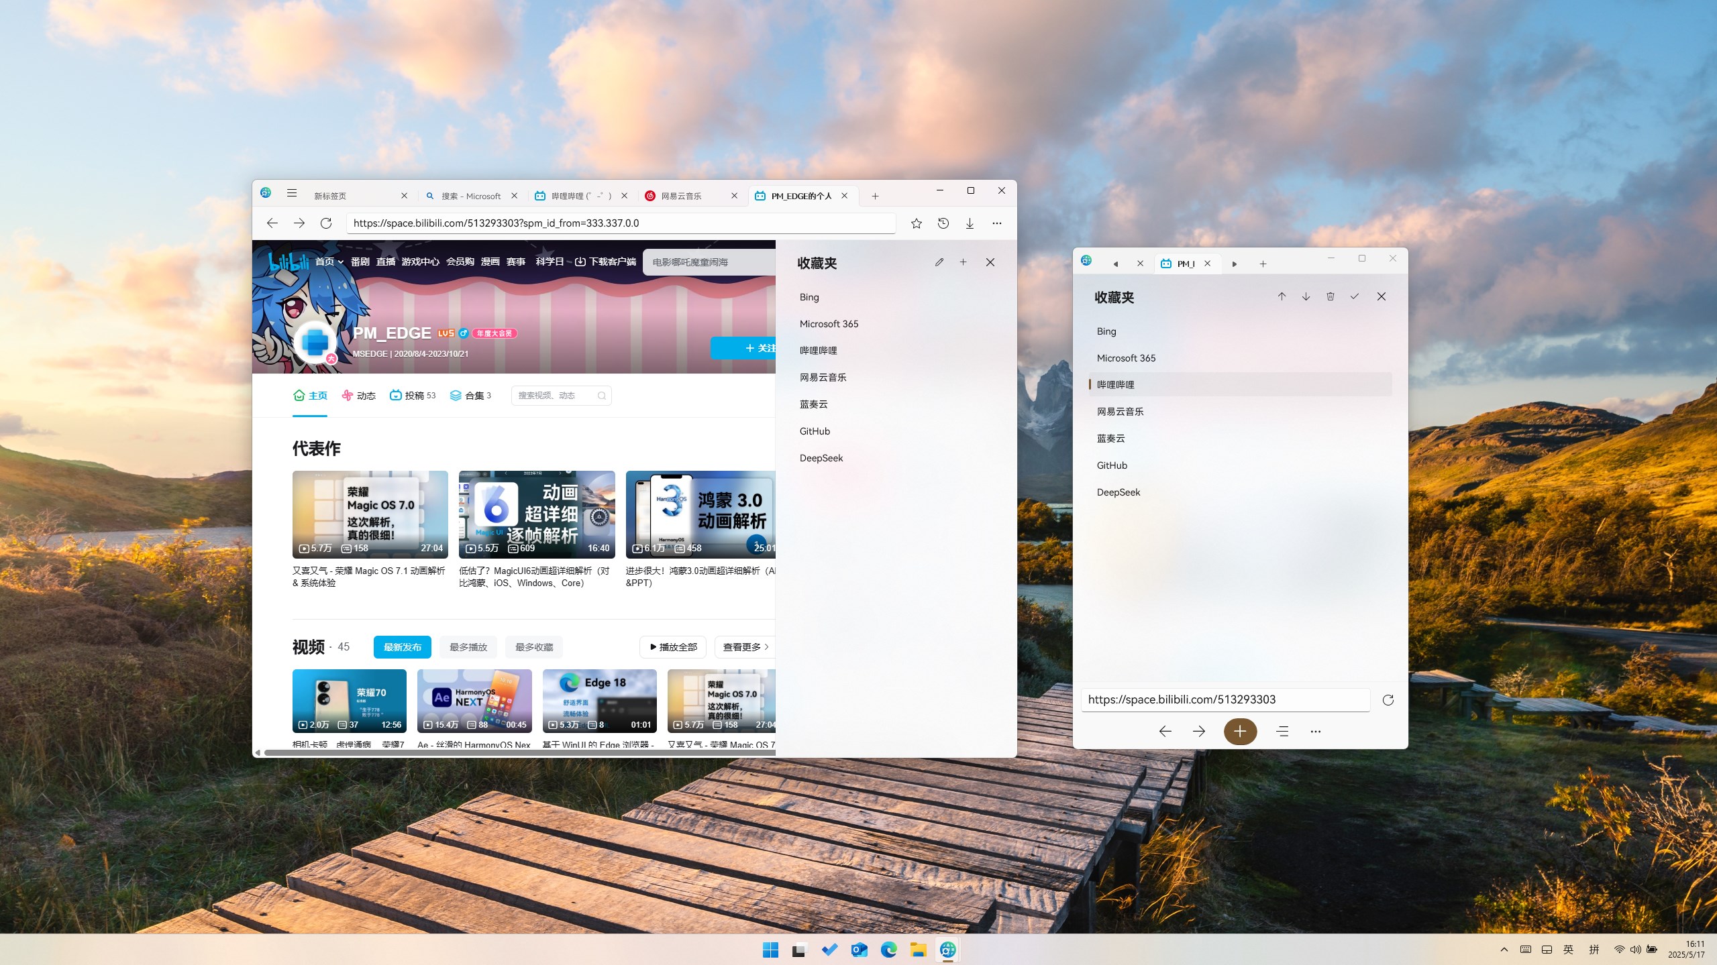Go back in the large browser toolbar
Viewport: 1717px width, 965px height.
pyautogui.click(x=272, y=223)
